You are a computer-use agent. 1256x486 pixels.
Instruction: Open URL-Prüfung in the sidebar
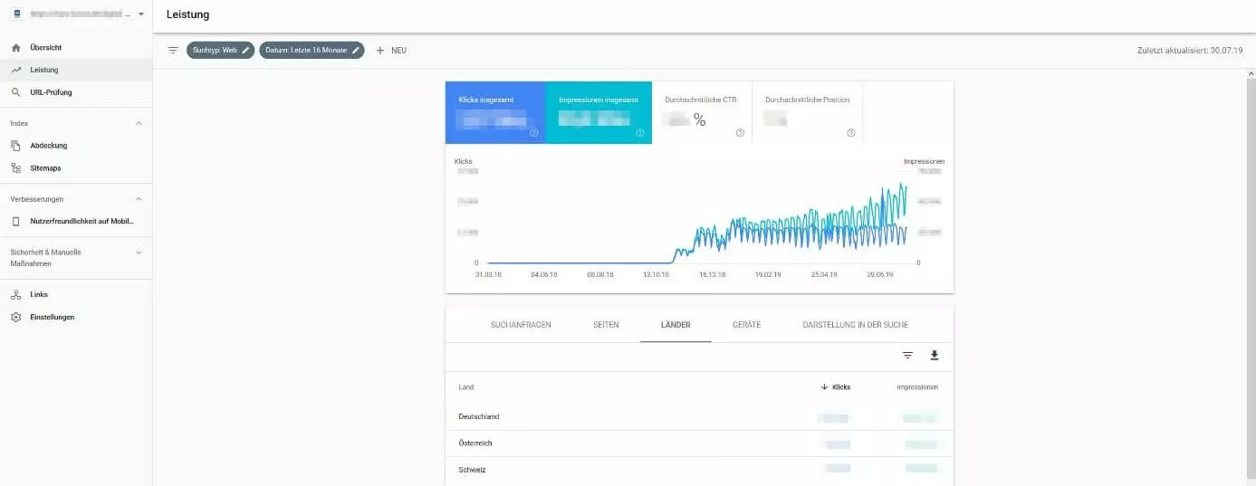pyautogui.click(x=51, y=92)
